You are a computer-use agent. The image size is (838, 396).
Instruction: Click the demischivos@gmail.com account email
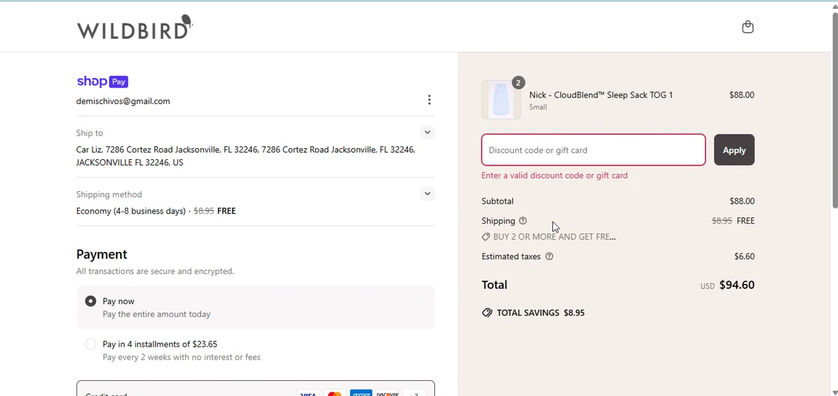coord(123,101)
